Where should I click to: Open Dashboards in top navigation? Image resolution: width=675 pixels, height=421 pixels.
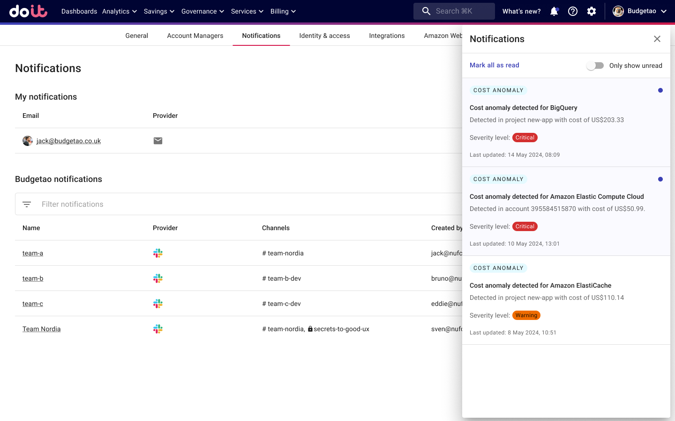tap(79, 11)
